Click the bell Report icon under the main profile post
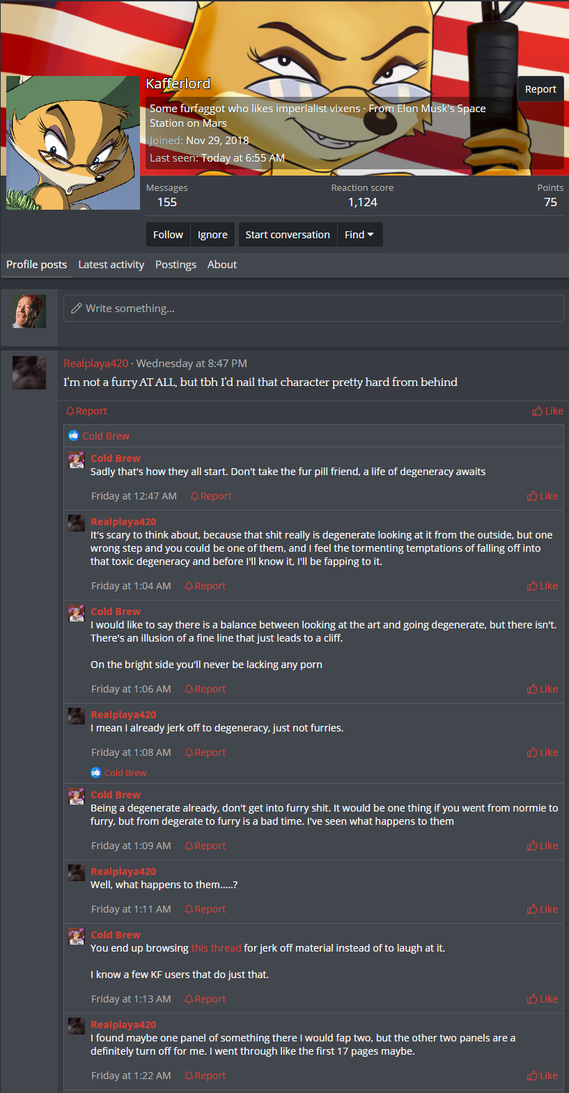569x1093 pixels. click(x=70, y=411)
